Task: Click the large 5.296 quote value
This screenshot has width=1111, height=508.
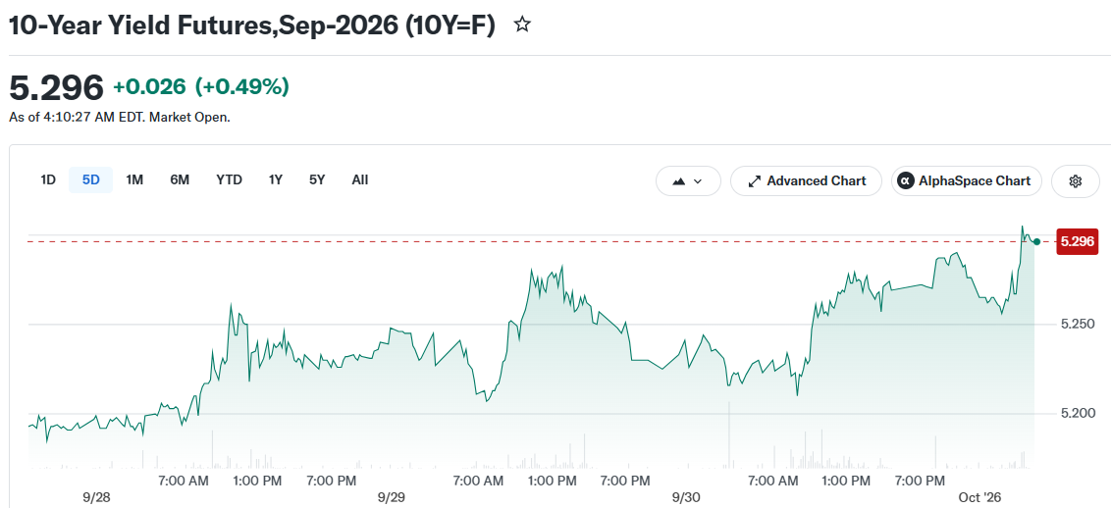Action: (x=56, y=87)
